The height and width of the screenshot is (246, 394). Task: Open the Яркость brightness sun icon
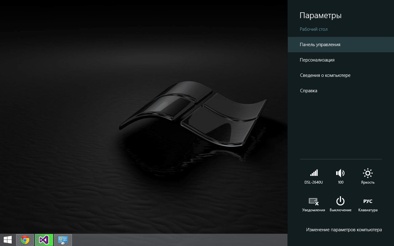(x=368, y=173)
